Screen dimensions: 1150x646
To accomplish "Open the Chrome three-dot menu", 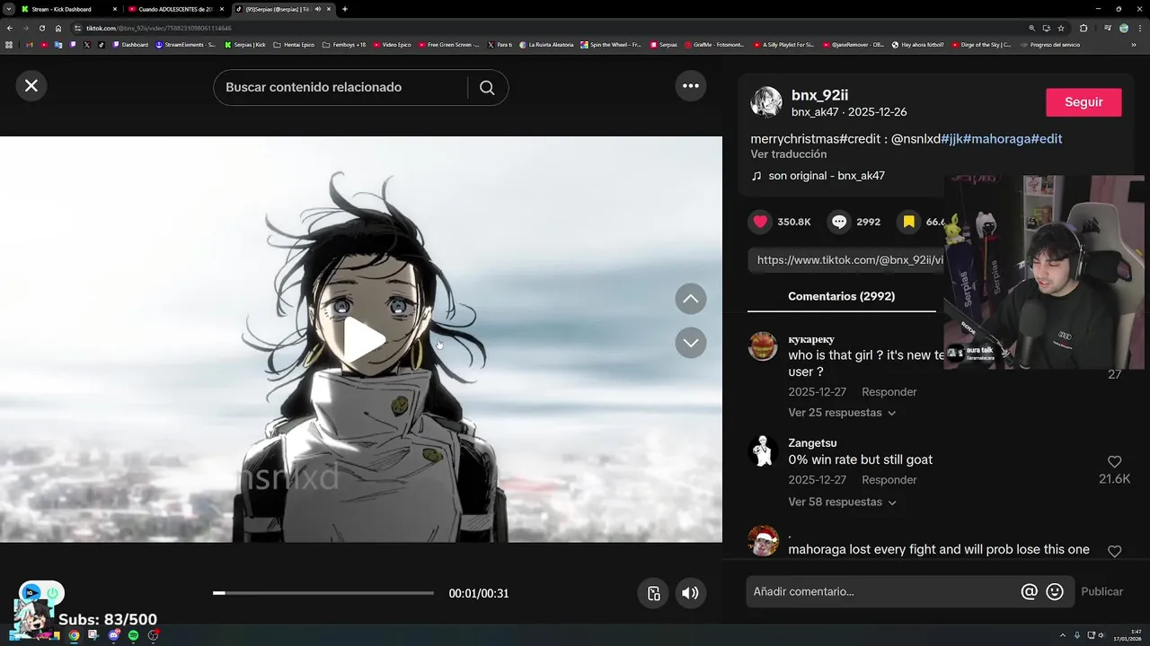I will 1141,28.
